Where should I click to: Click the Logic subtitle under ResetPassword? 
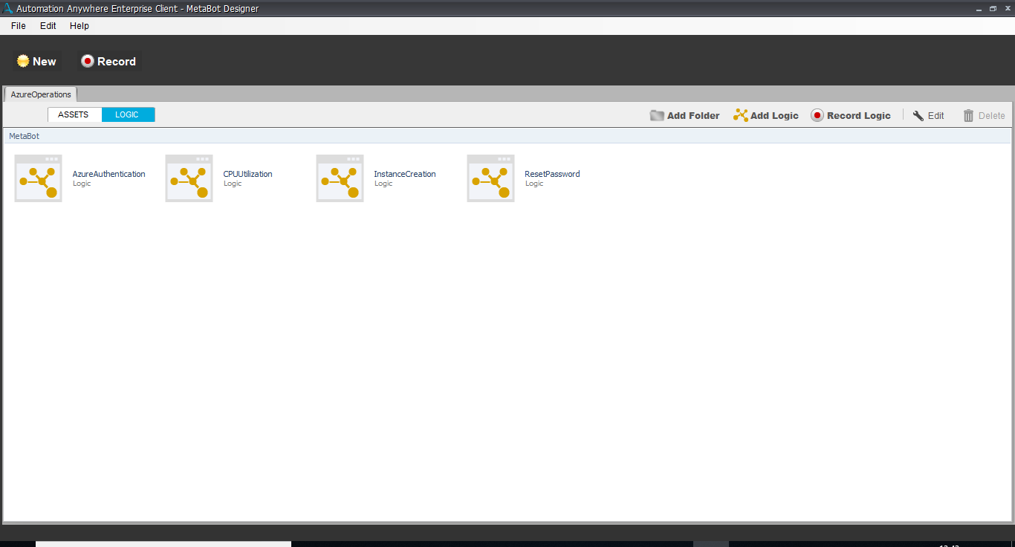point(534,184)
